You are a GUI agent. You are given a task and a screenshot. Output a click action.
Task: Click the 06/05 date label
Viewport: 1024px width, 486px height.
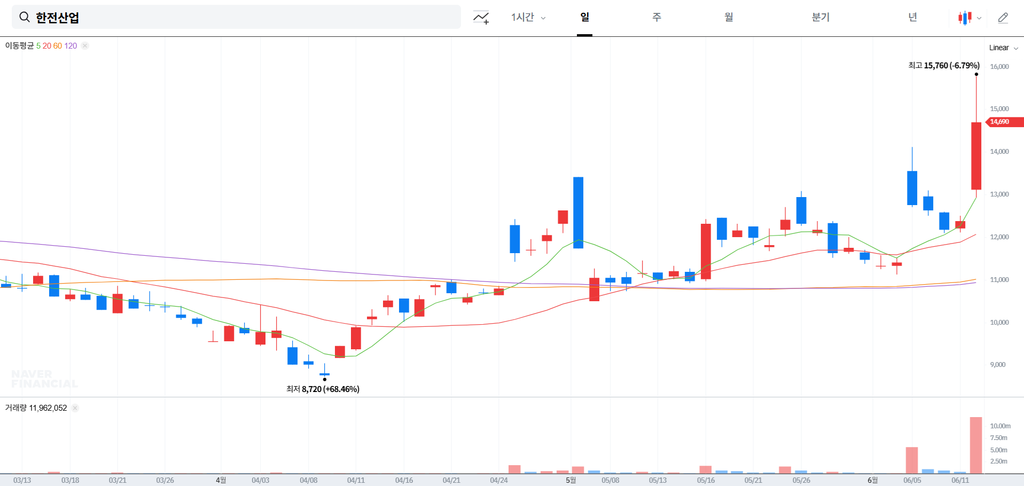point(912,480)
